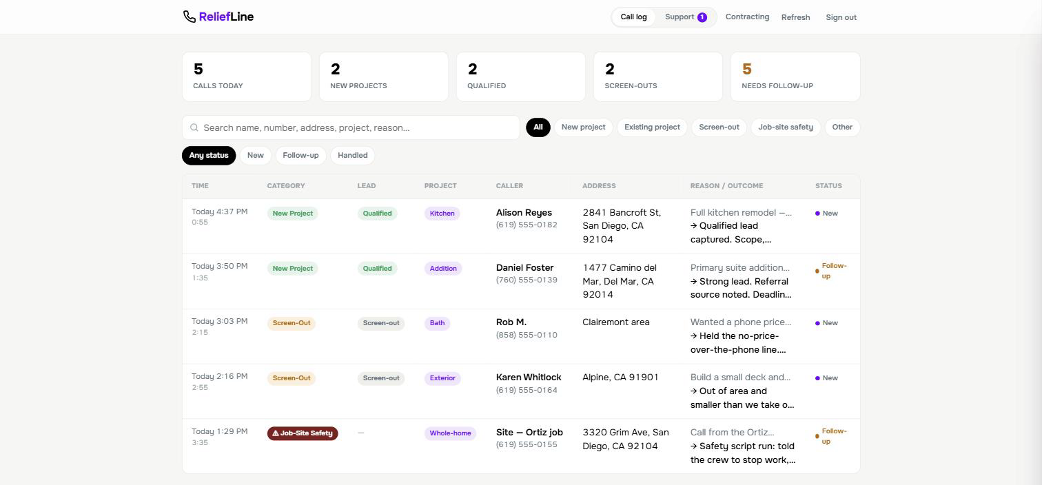Click the Refresh button

795,17
